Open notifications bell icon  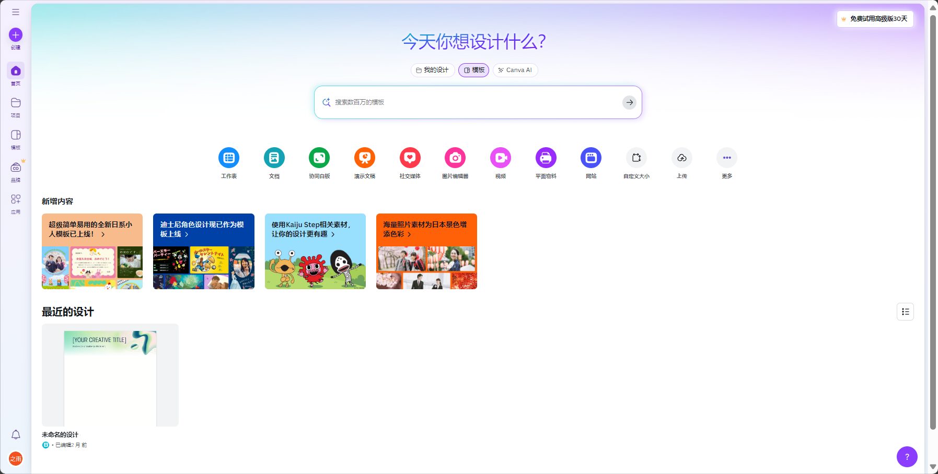pyautogui.click(x=16, y=434)
